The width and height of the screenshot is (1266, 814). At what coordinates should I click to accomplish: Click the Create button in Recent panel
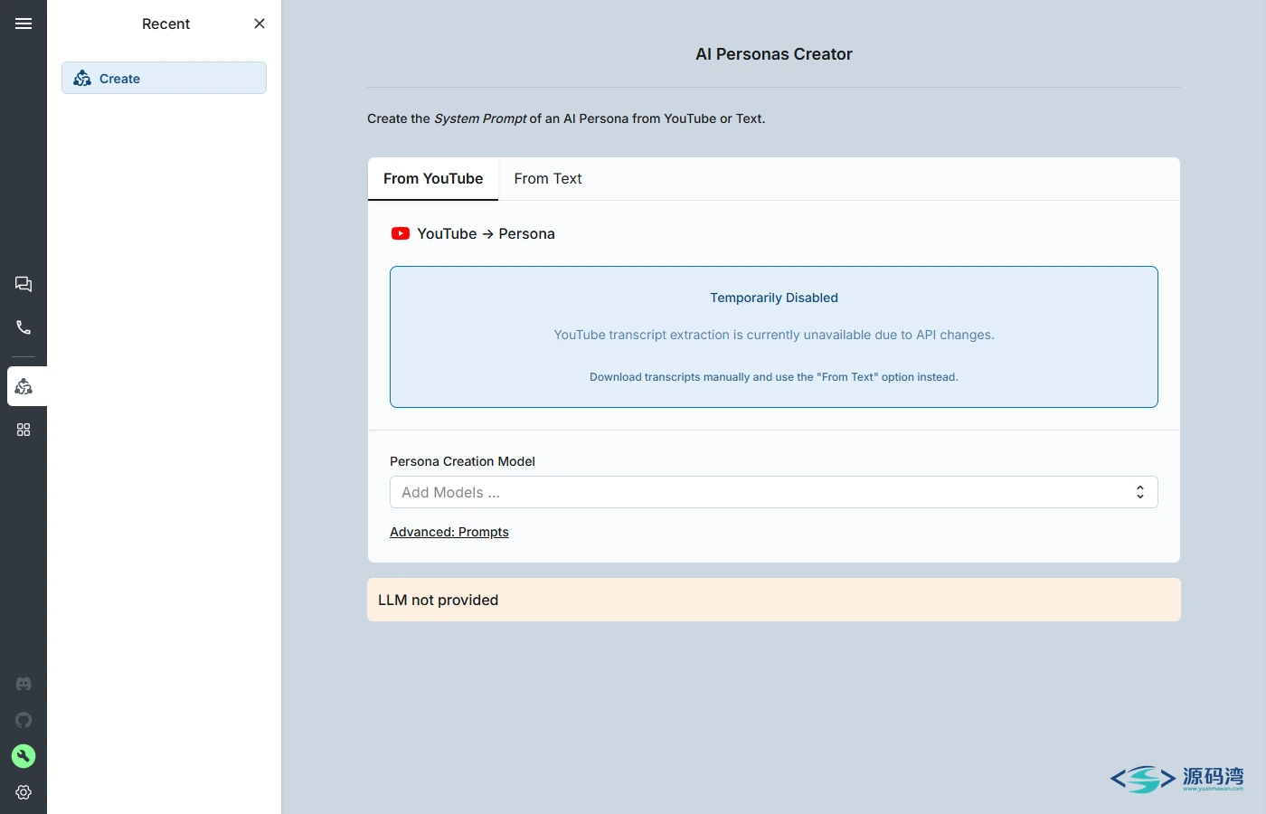pyautogui.click(x=164, y=78)
